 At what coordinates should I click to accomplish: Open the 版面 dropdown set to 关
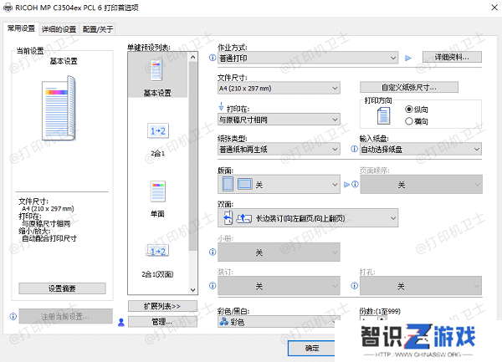coord(279,184)
